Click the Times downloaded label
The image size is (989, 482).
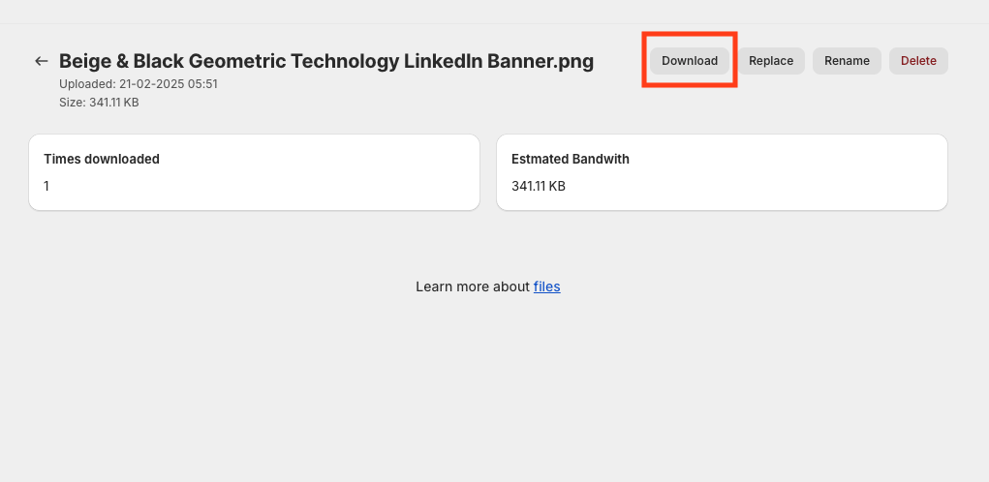coord(102,159)
